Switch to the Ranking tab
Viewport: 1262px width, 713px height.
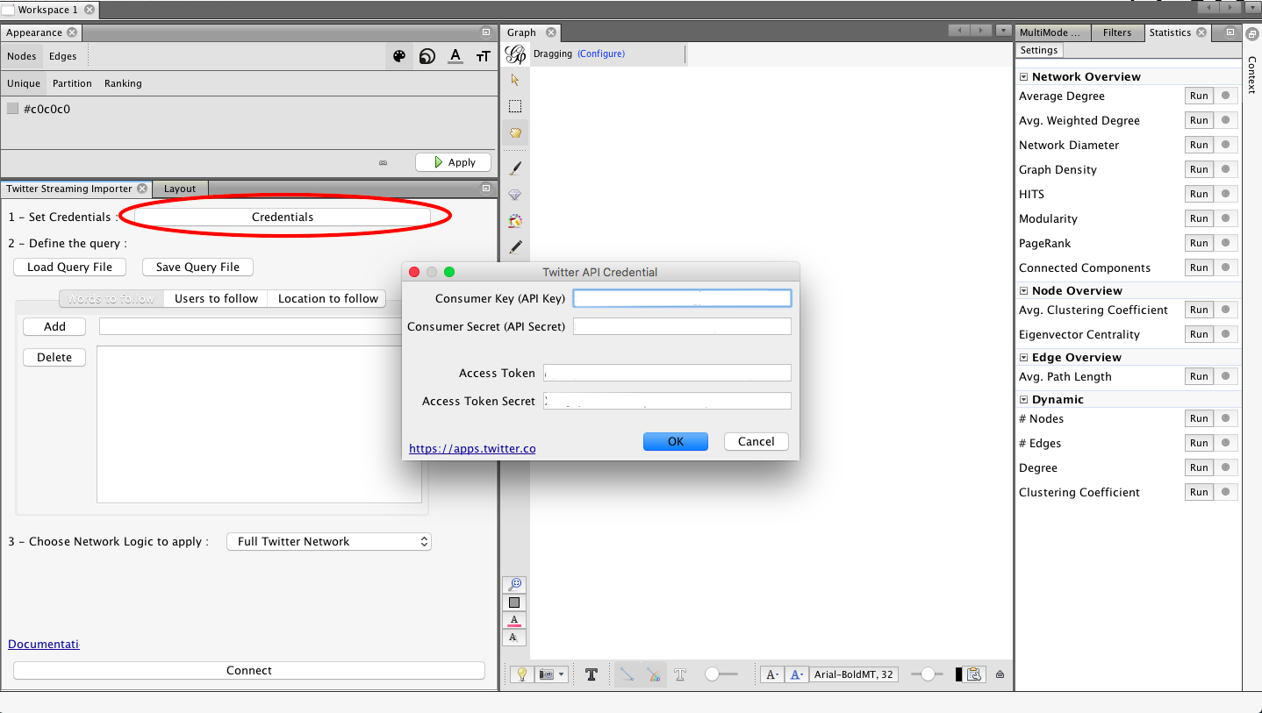(123, 83)
